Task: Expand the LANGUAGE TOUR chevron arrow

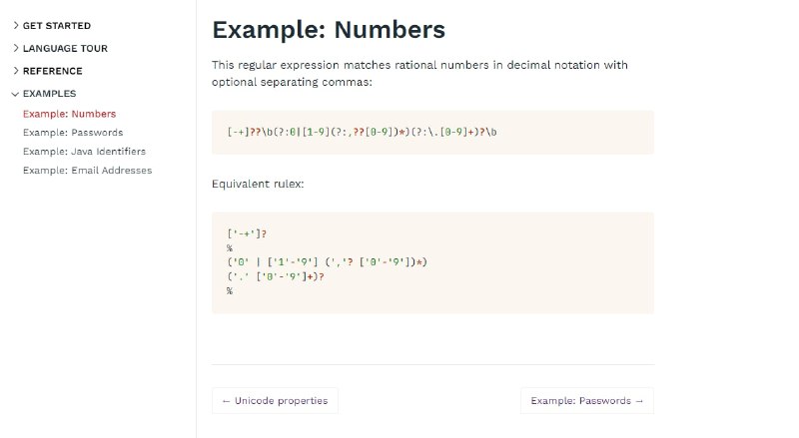Action: coord(16,48)
